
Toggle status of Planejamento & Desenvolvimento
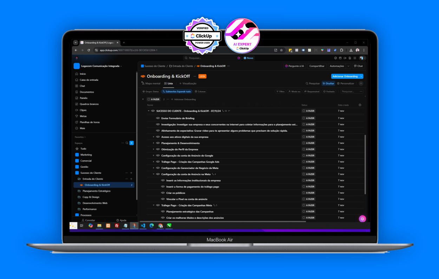pyautogui.click(x=308, y=143)
